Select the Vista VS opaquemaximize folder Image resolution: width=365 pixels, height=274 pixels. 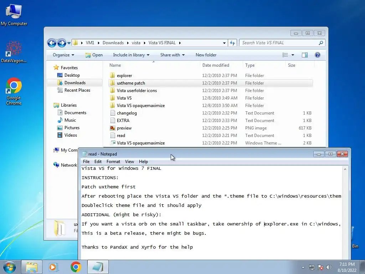click(210, 106)
